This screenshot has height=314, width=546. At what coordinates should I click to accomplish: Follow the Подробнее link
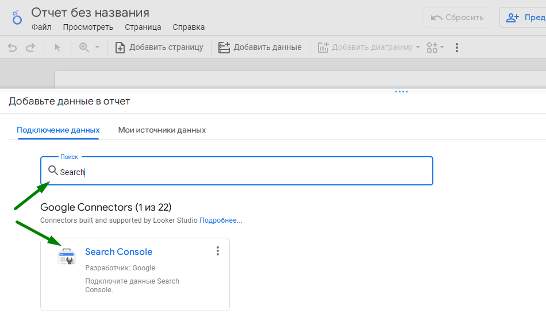[x=221, y=220]
